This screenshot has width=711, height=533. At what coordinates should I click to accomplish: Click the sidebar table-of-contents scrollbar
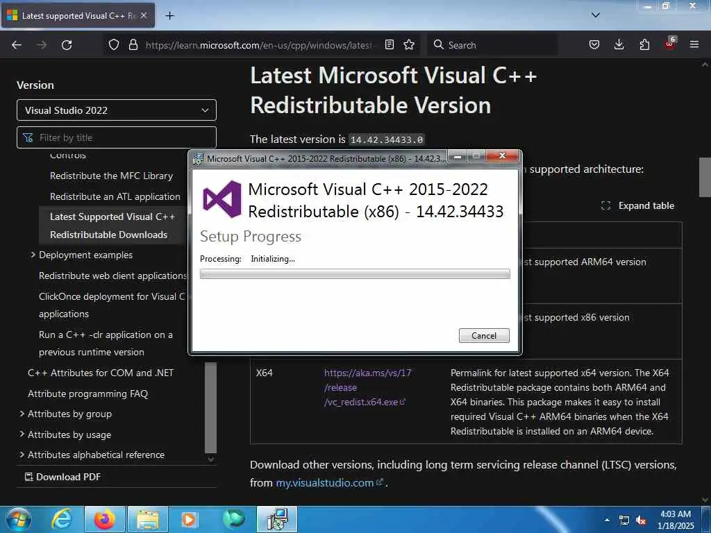point(210,407)
